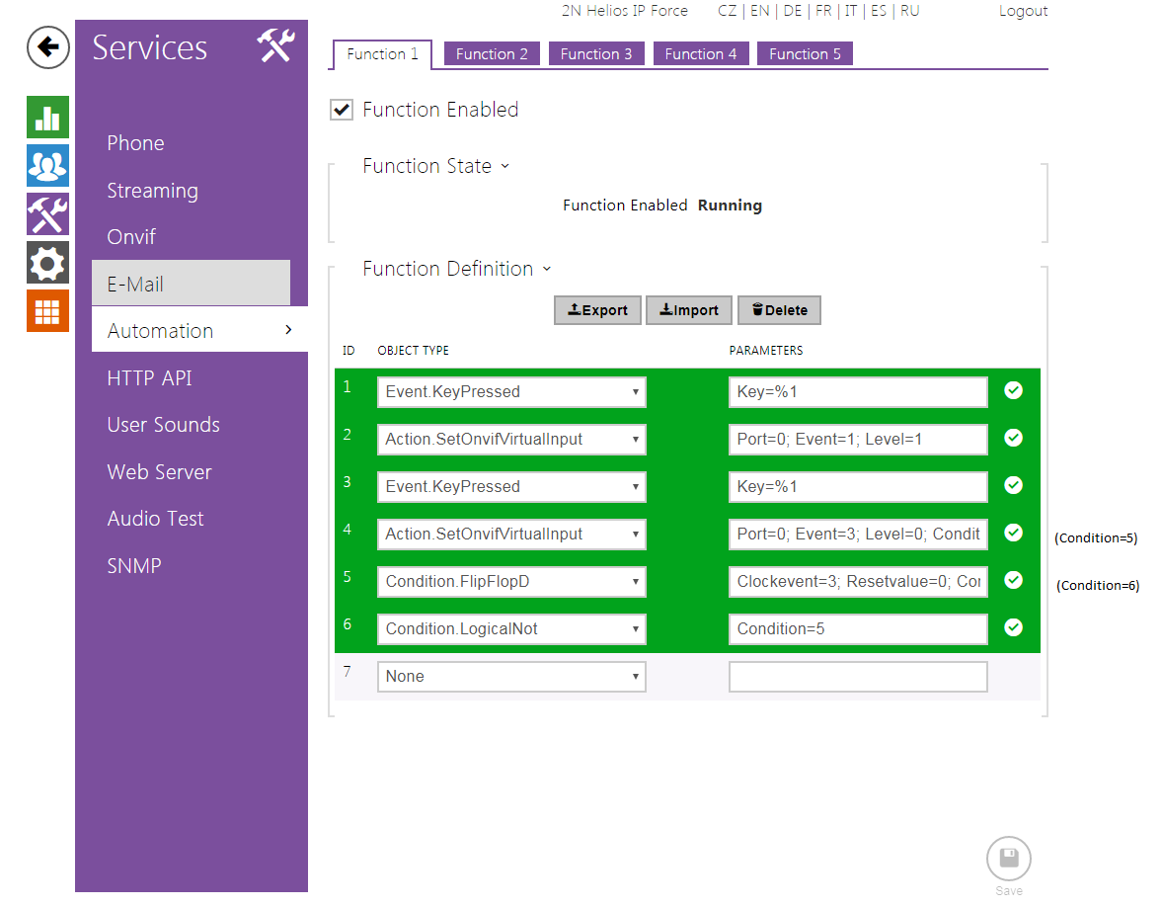The image size is (1162, 907).
Task: Open the blue Directory users icon
Action: 47,166
